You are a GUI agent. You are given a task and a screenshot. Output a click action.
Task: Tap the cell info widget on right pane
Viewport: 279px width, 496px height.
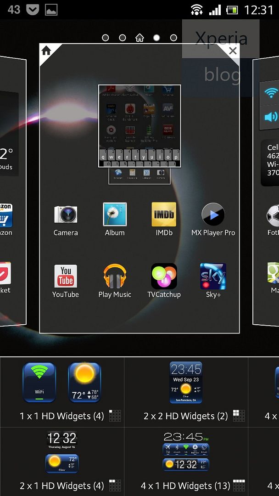pos(270,163)
